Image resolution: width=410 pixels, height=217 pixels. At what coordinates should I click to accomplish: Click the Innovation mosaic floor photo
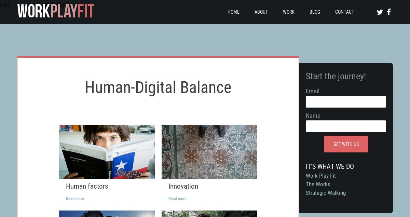coord(209,152)
